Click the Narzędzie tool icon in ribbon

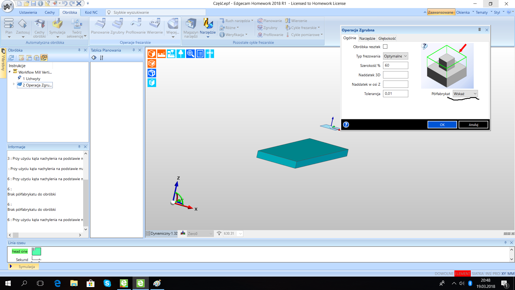208,24
